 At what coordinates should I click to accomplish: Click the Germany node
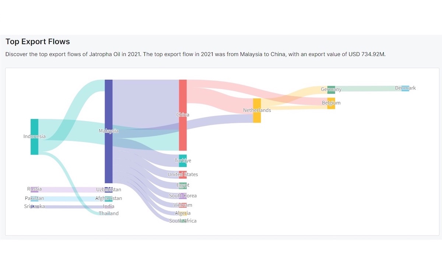pos(331,89)
